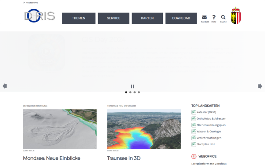The height and width of the screenshot is (165, 265).
Task: Click the map icon beside Orthofotos & Adressen
Action: (193, 118)
